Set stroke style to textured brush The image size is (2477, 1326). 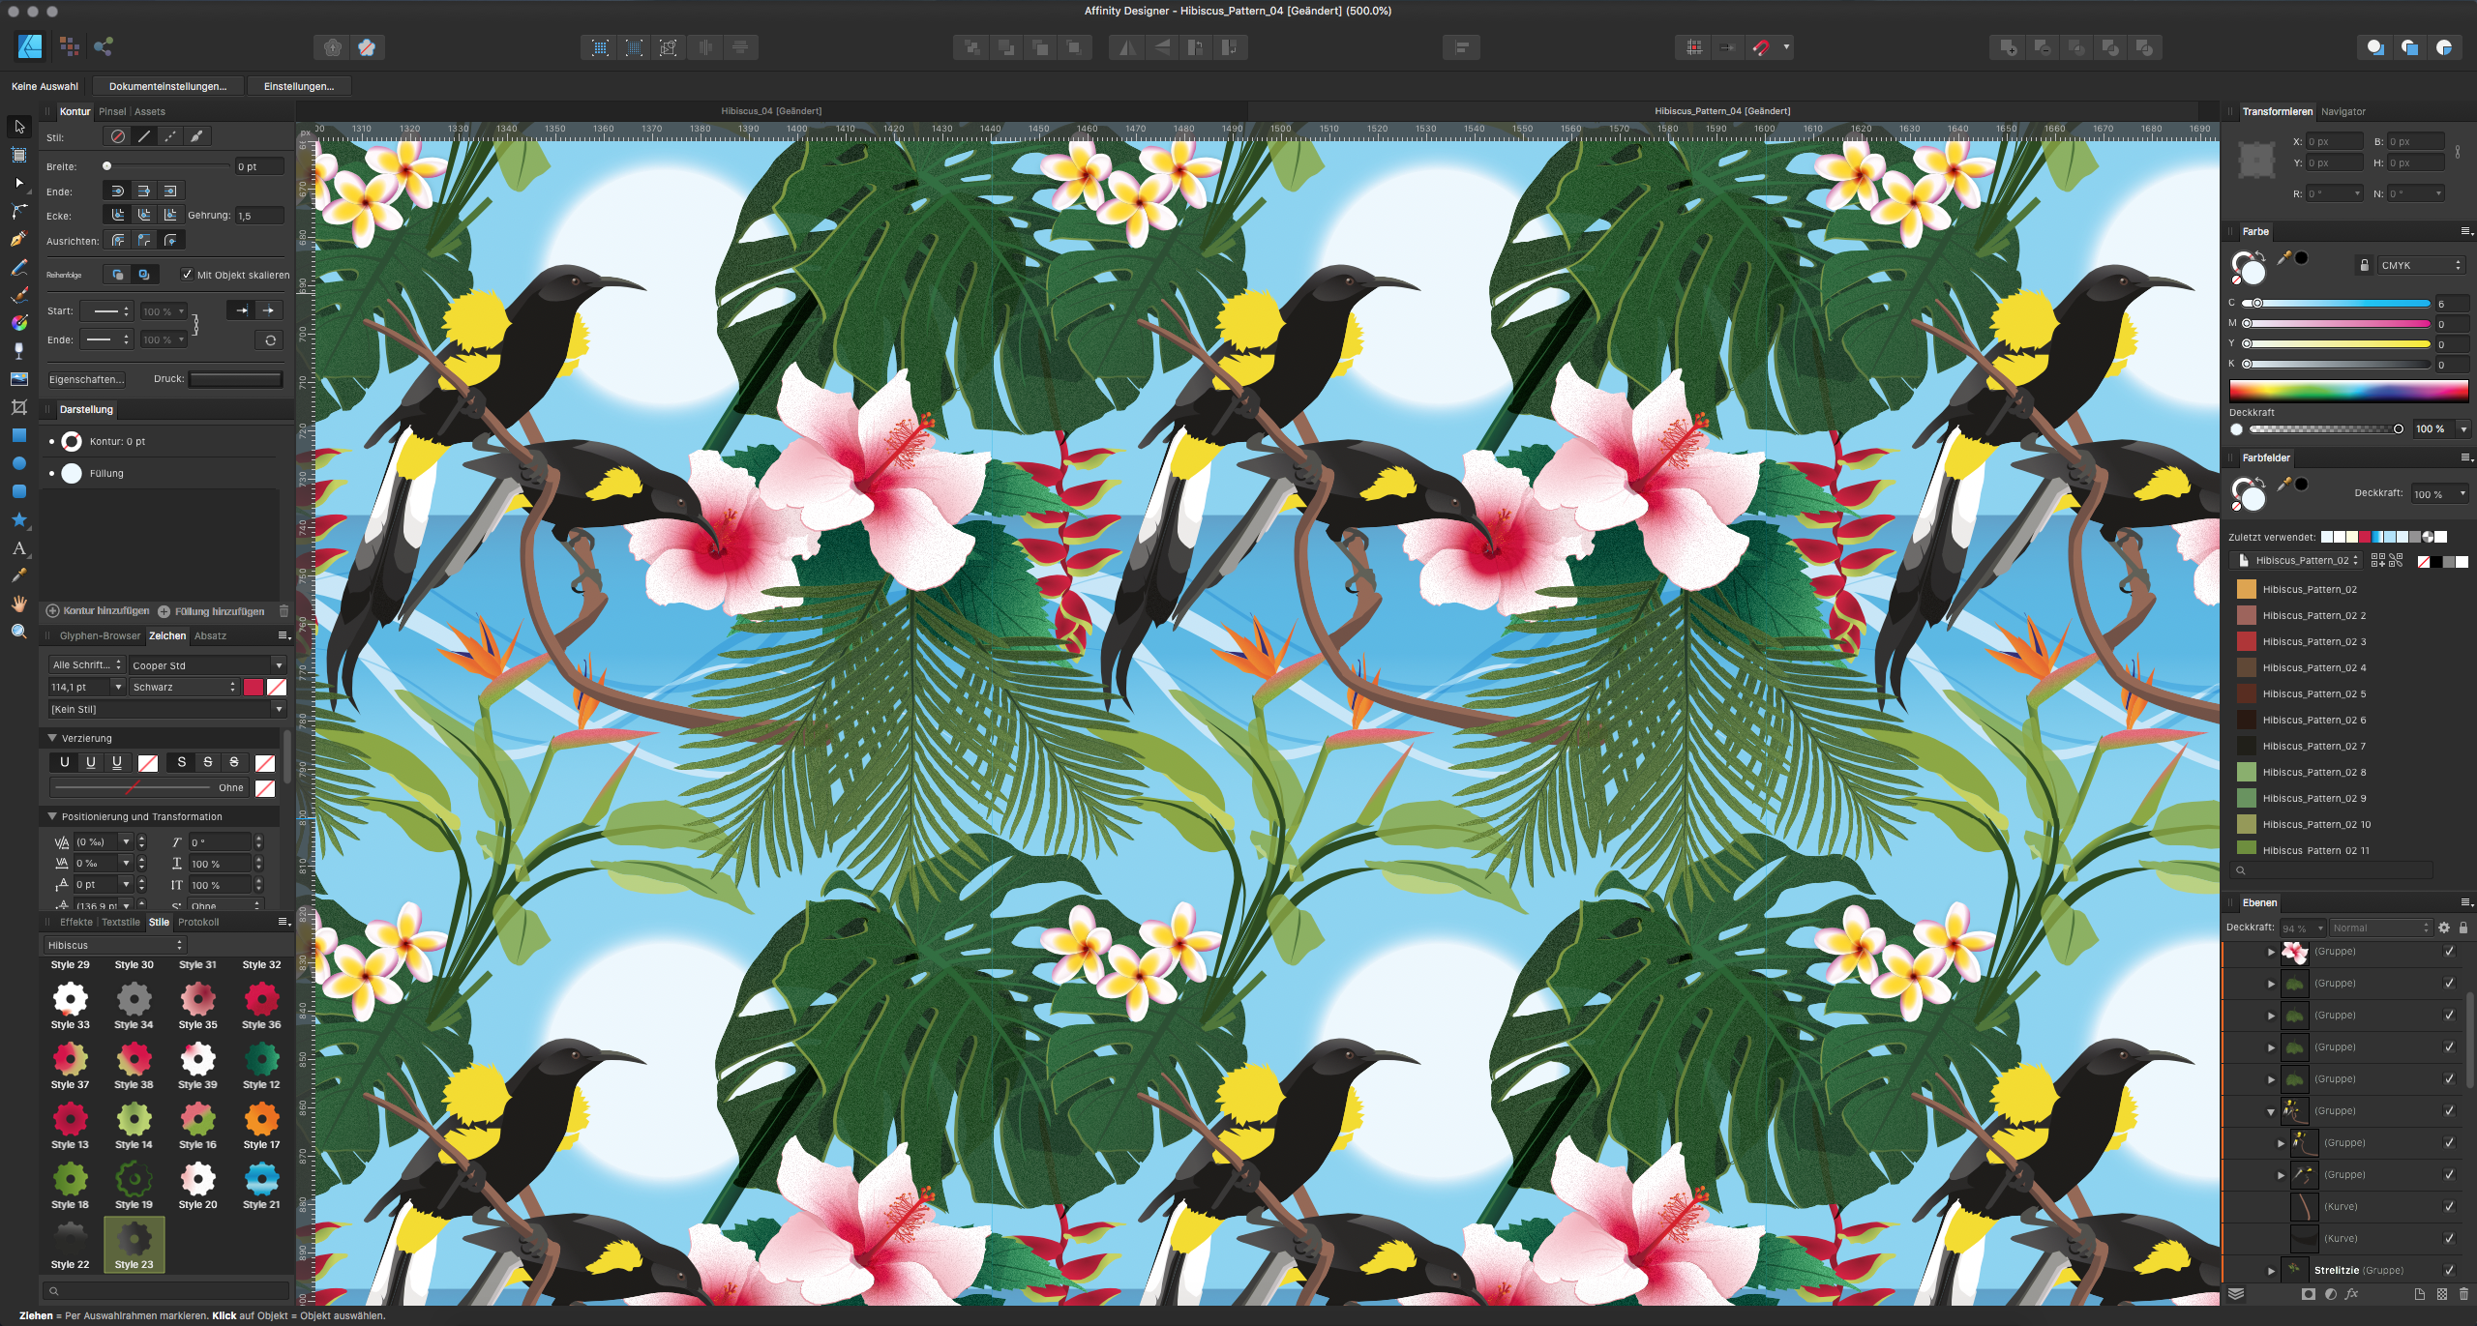click(196, 136)
